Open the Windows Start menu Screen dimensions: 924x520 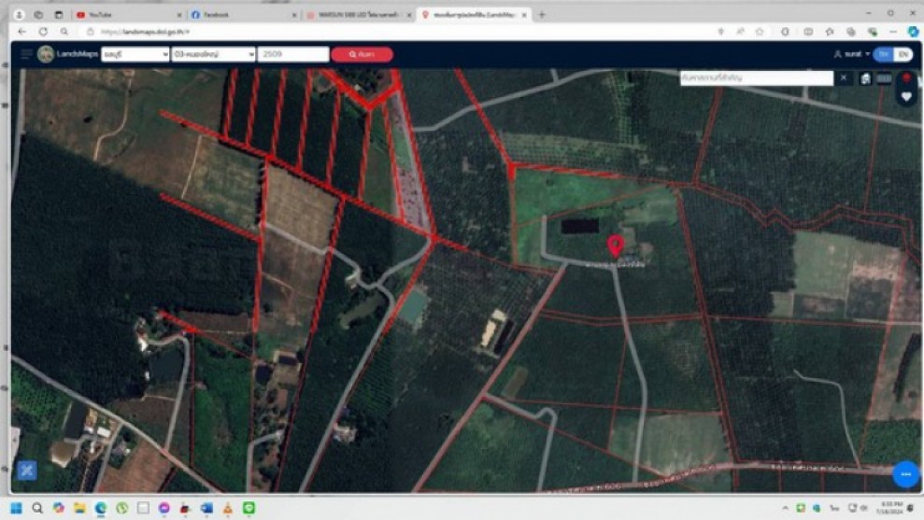(16, 508)
